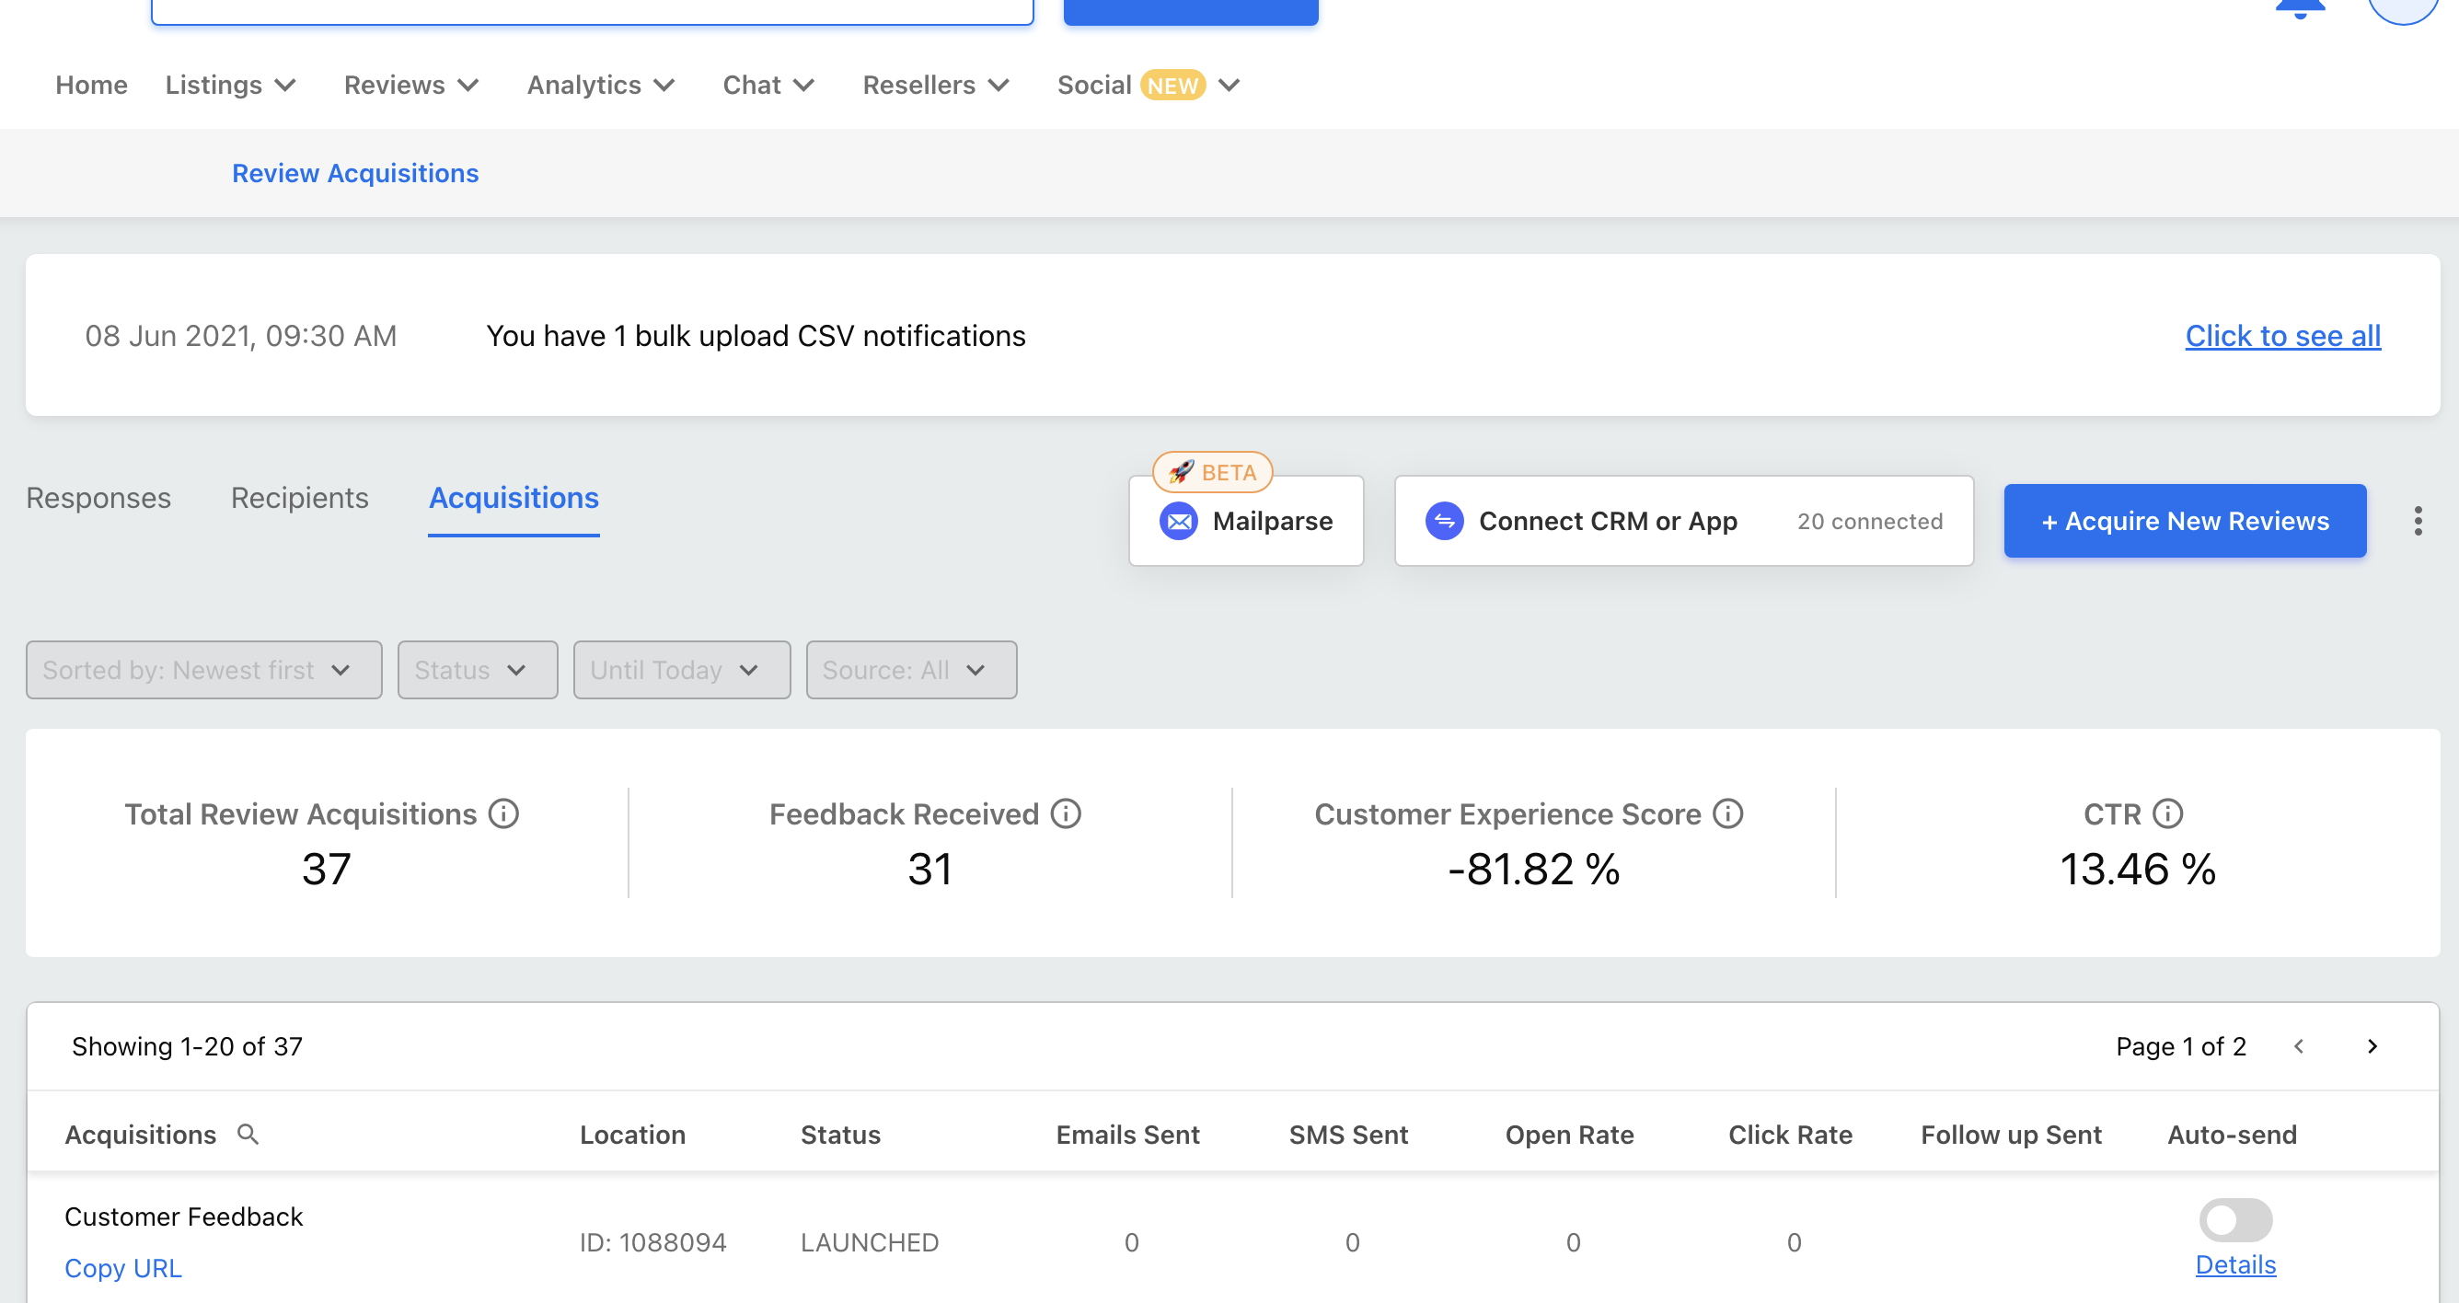Click Connect CRM or App button
2459x1303 pixels.
[x=1683, y=521]
